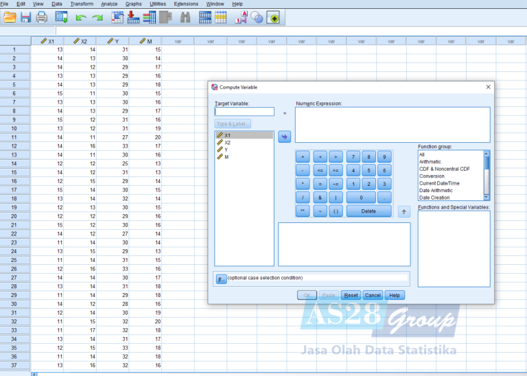Image resolution: width=527 pixels, height=376 pixels.
Task: Click the Undo arrow in toolbar
Action: pyautogui.click(x=81, y=17)
